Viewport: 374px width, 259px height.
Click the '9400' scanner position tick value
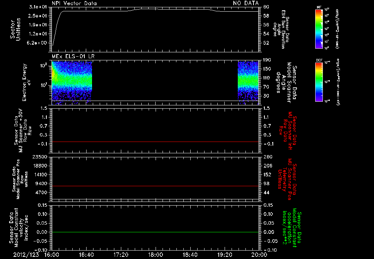coord(41,184)
